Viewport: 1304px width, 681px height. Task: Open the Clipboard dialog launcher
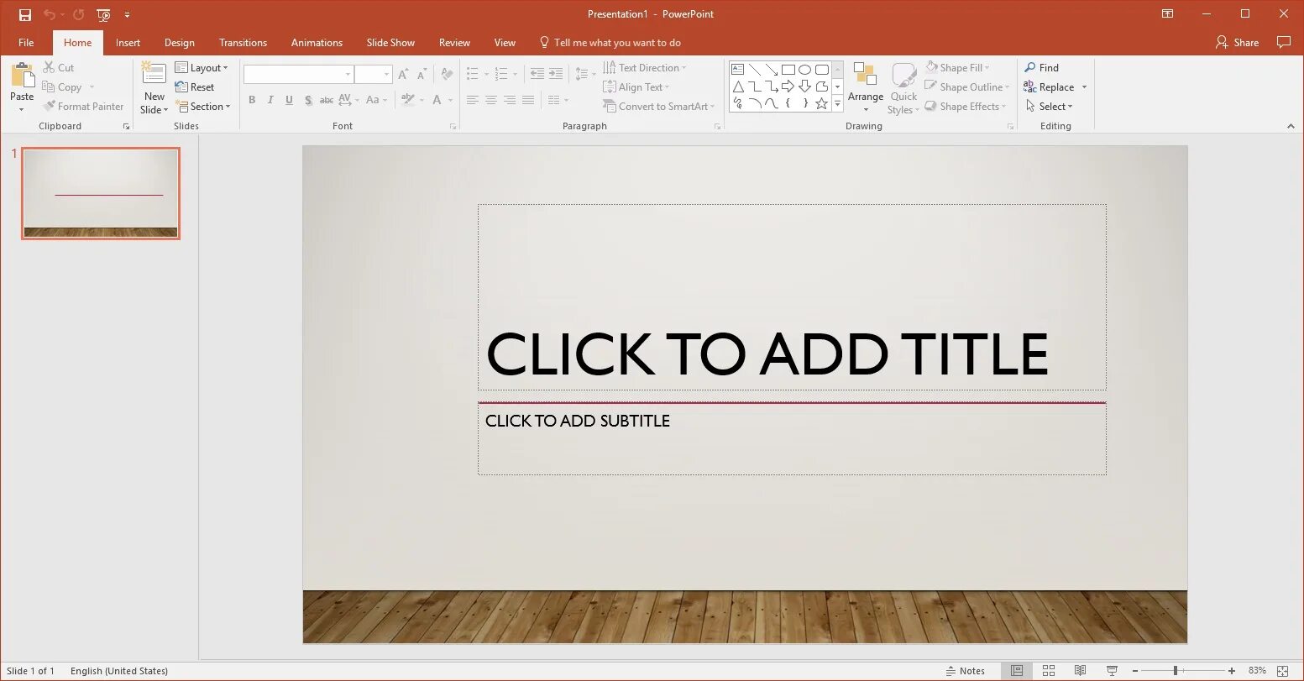pos(127,127)
